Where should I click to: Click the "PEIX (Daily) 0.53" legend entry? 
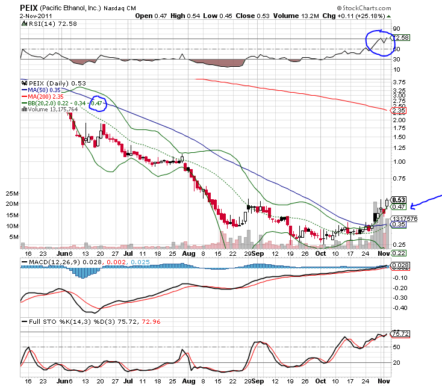(x=57, y=84)
